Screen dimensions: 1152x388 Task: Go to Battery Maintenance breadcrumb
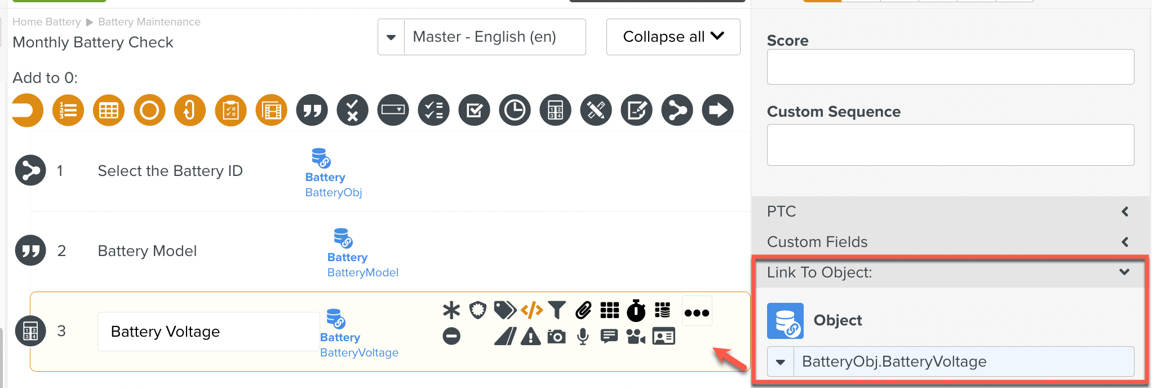[149, 22]
